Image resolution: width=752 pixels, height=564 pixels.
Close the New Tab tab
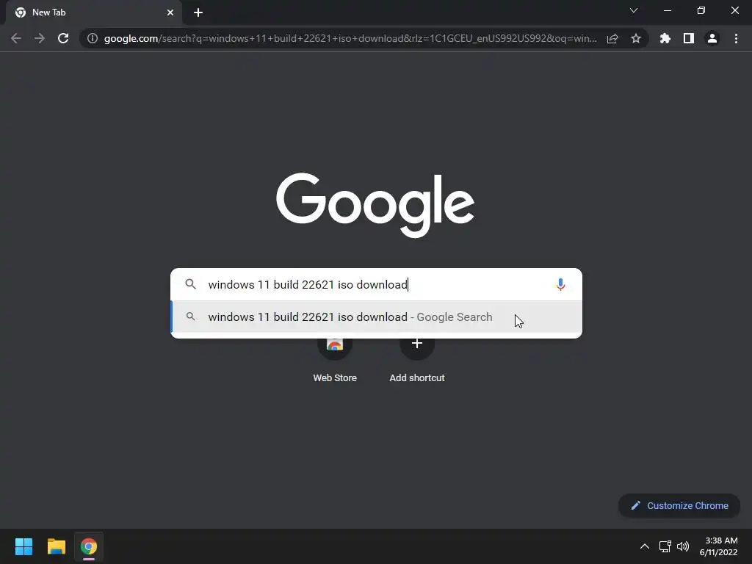(x=170, y=12)
